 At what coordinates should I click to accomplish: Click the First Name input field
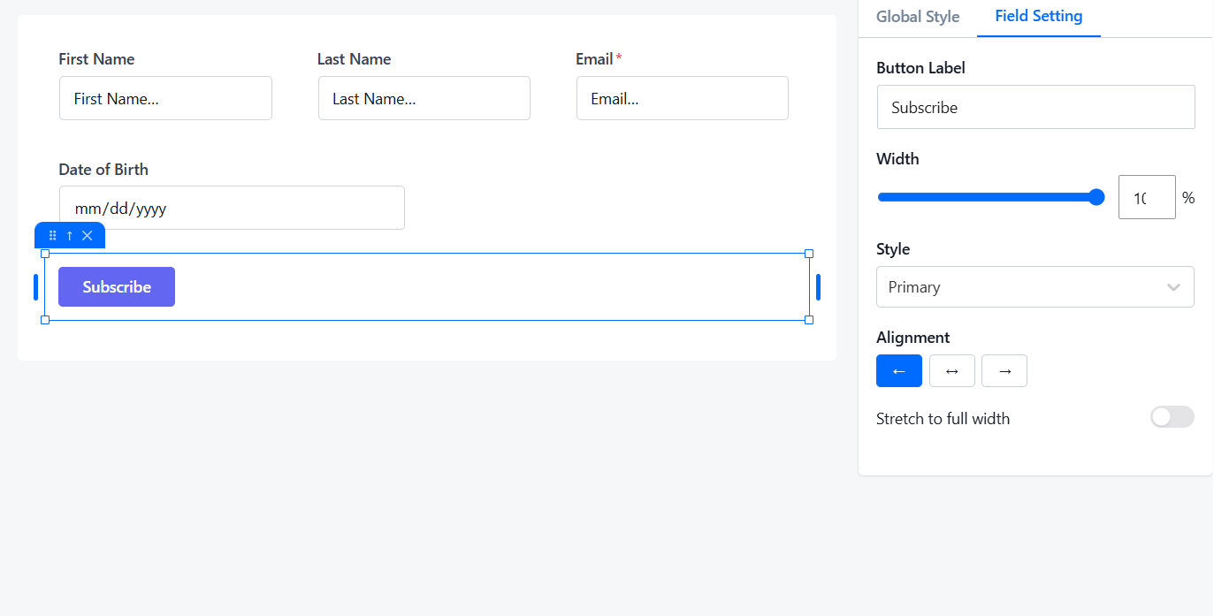coord(165,98)
